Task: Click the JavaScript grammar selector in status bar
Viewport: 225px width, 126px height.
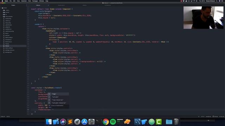Action: (x=208, y=117)
